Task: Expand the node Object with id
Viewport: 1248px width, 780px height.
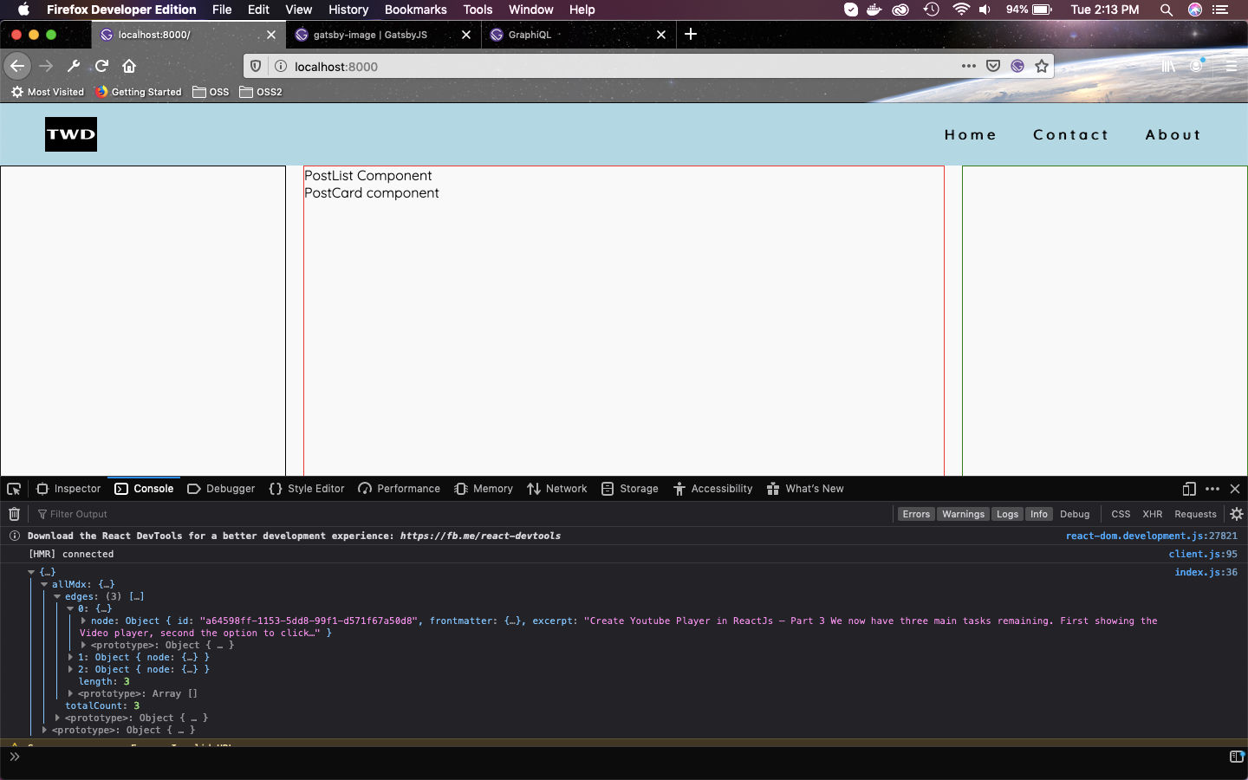Action: (x=83, y=621)
